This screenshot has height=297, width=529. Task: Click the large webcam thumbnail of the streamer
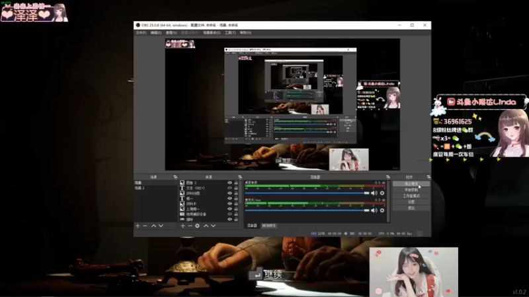pos(414,272)
